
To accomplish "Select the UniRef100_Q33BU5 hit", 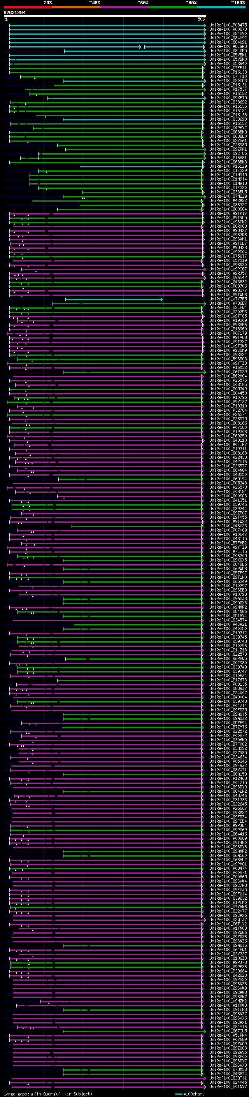I will [x=228, y=192].
